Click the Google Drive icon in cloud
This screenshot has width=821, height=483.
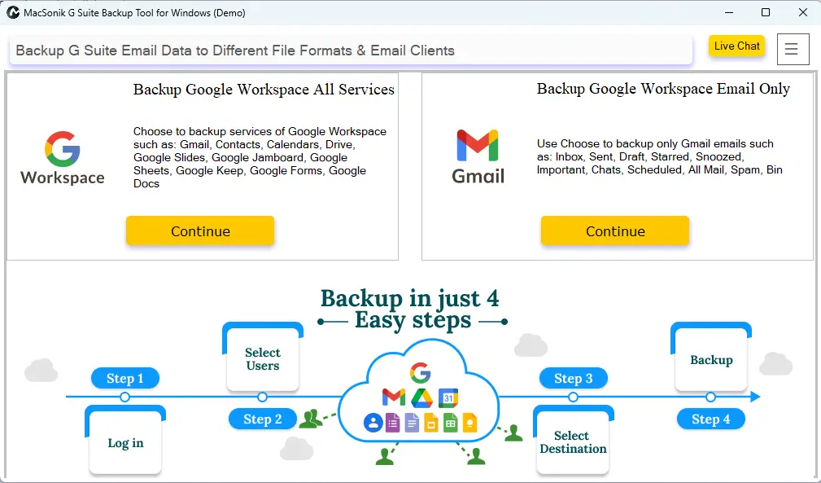(x=421, y=397)
